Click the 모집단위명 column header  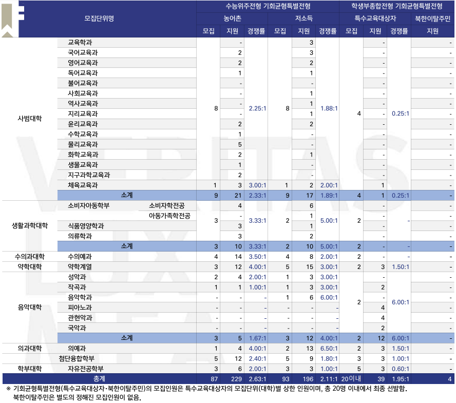pos(99,18)
